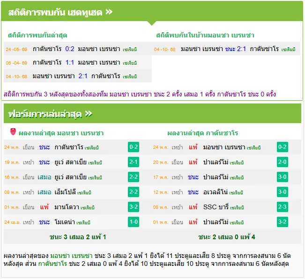Click the 2-0 score badge in the 20 พ.ค. row
The width and height of the screenshot is (305, 279).
point(282,162)
